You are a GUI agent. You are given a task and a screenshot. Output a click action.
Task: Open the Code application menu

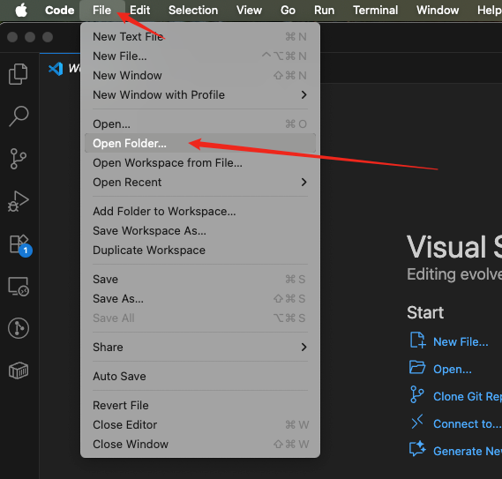[59, 11]
